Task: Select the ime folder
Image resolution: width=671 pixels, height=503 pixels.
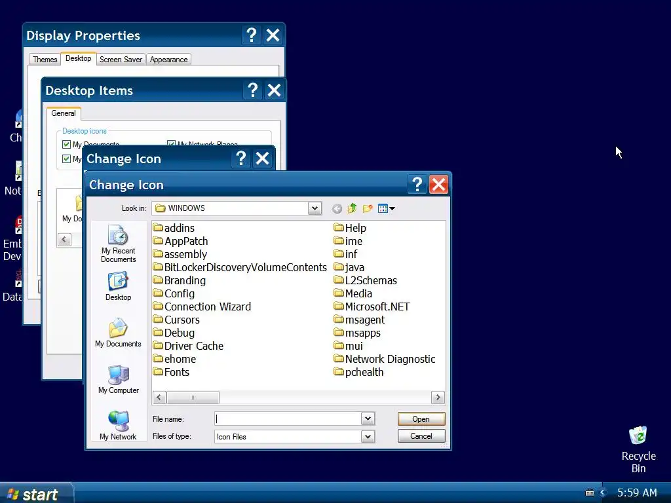Action: [x=349, y=241]
